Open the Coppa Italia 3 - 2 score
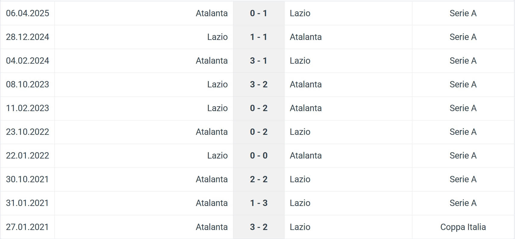This screenshot has width=515, height=239. point(258,227)
